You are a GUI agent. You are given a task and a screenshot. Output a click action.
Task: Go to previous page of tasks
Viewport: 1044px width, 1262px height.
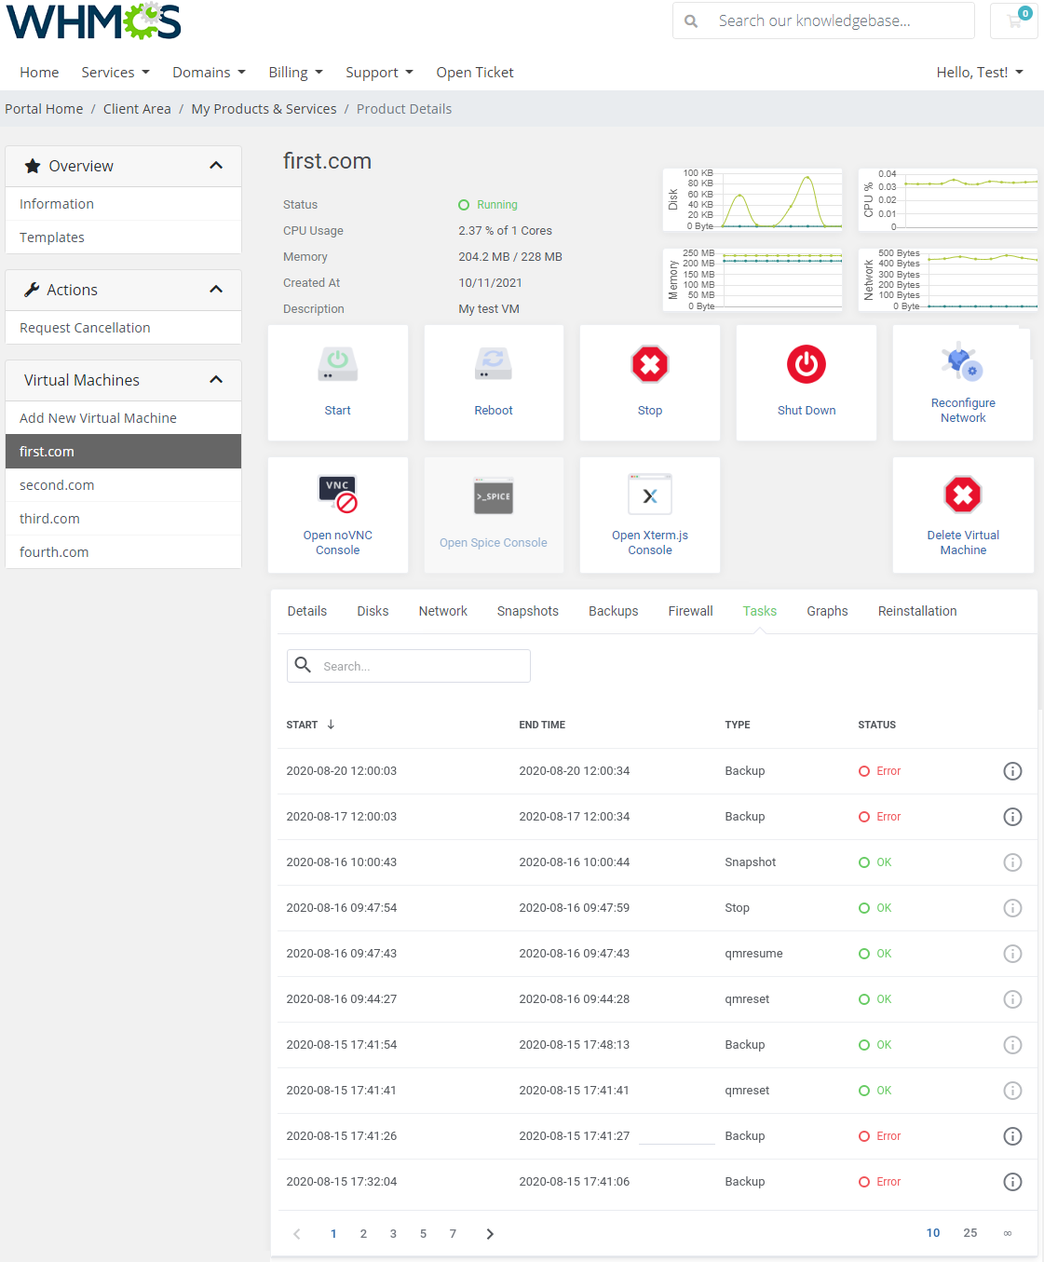pos(297,1234)
